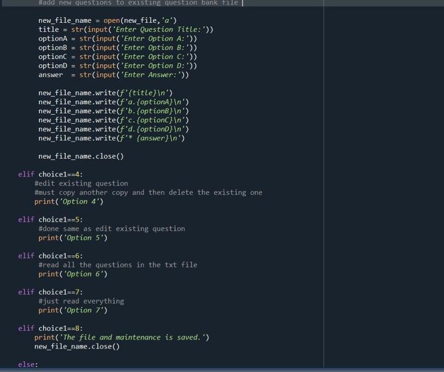Click the comment '#just read everything'
Image resolution: width=444 pixels, height=372 pixels.
coord(81,301)
